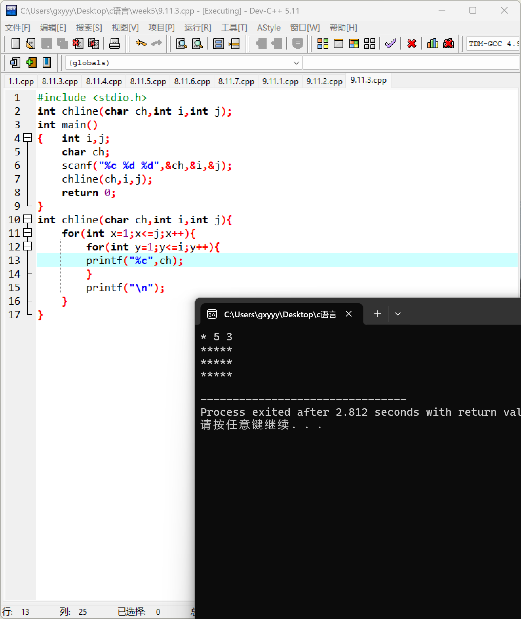Delete profiling information toolbar icon
This screenshot has width=521, height=619.
point(448,43)
